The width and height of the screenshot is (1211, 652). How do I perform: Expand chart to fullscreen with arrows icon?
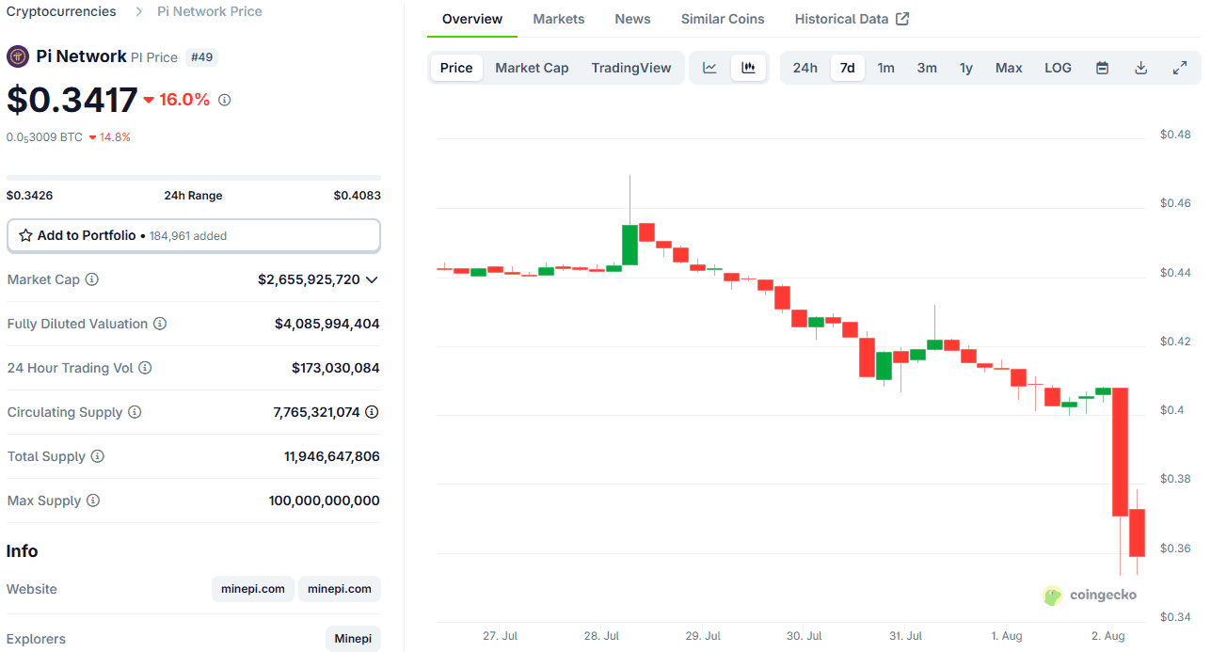[x=1179, y=67]
